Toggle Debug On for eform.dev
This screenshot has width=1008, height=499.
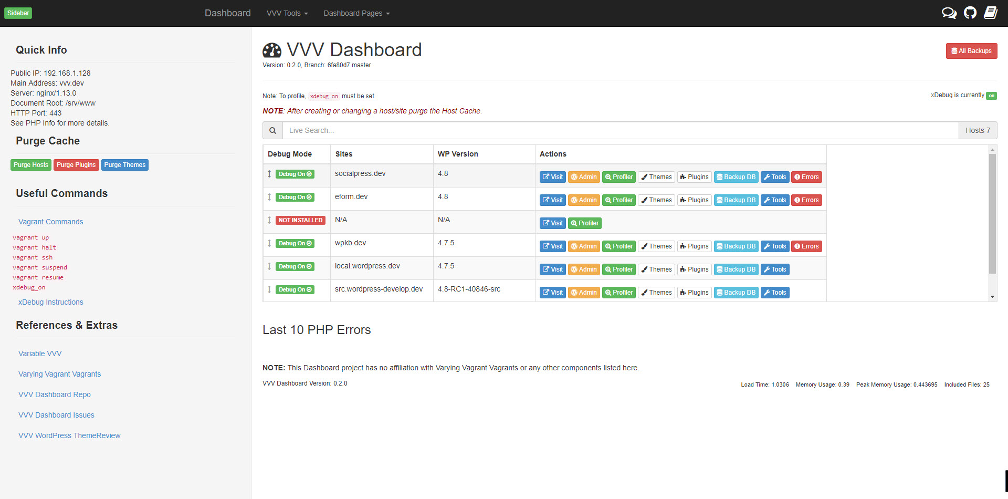pos(295,197)
